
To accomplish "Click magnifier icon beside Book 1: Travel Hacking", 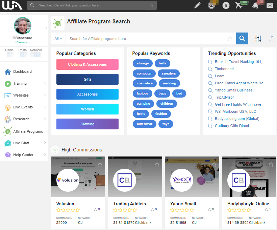I will 210,62.
